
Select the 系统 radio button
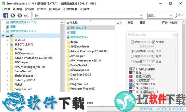pos(154,62)
